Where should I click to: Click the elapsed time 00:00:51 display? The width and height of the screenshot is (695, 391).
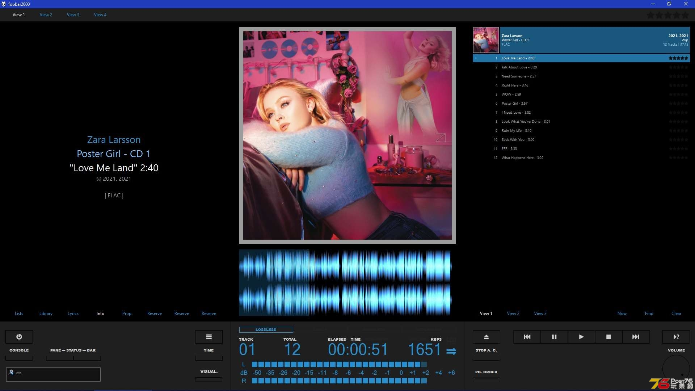point(358,350)
